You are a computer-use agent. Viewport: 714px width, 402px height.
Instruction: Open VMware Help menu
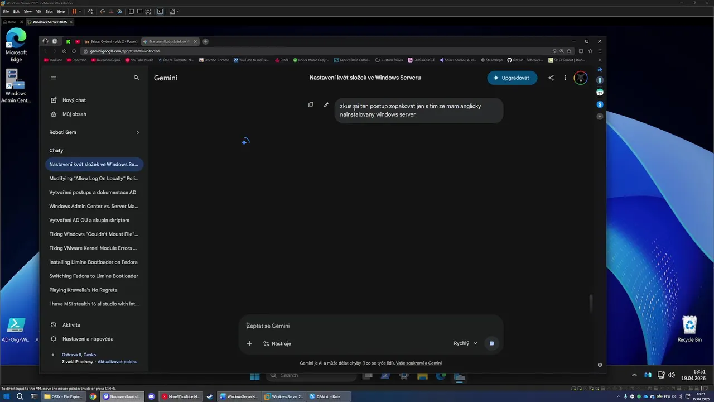coord(61,11)
